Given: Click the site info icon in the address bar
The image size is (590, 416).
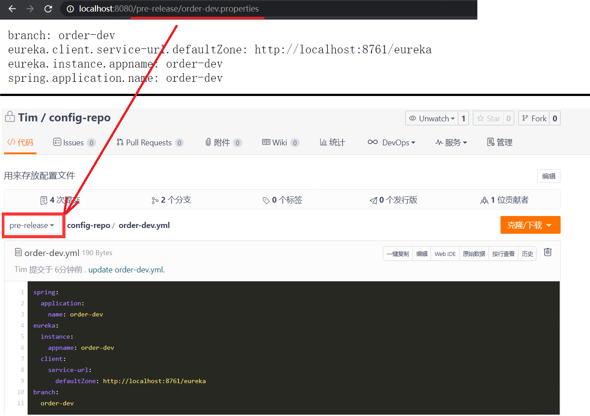Looking at the screenshot, I should pyautogui.click(x=70, y=9).
